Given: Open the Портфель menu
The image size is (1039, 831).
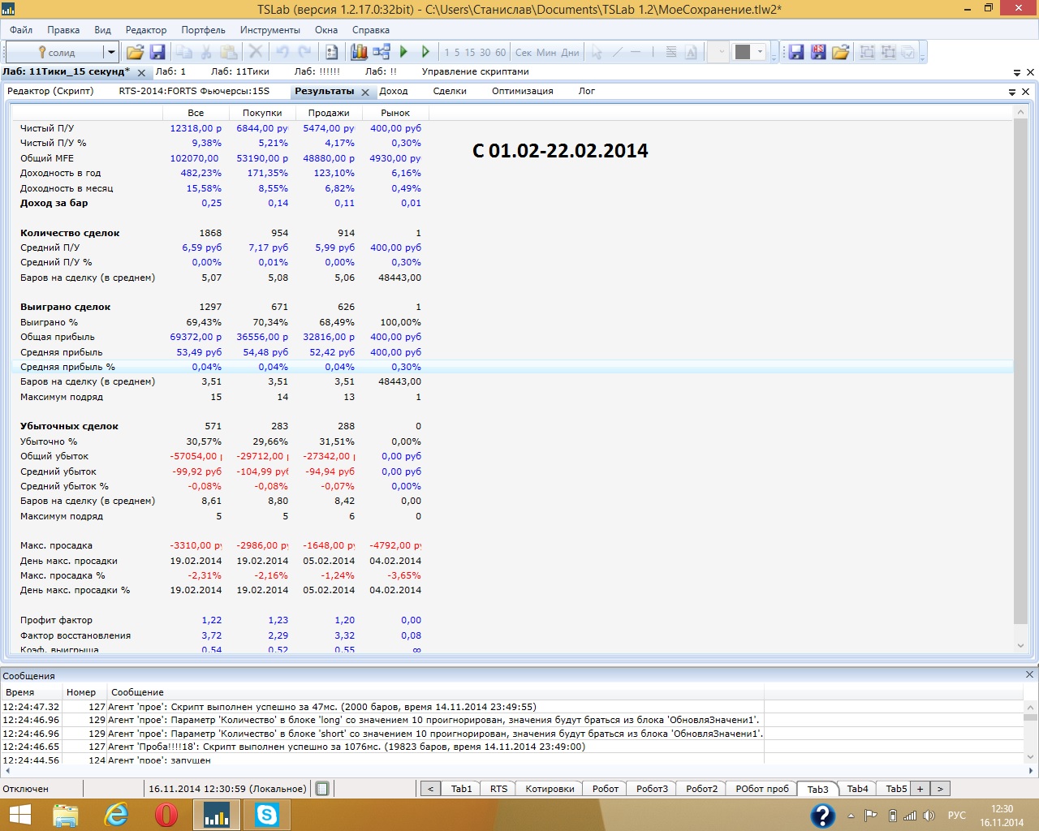Looking at the screenshot, I should tap(203, 30).
